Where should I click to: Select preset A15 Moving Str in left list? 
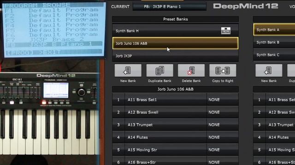tap(165, 150)
